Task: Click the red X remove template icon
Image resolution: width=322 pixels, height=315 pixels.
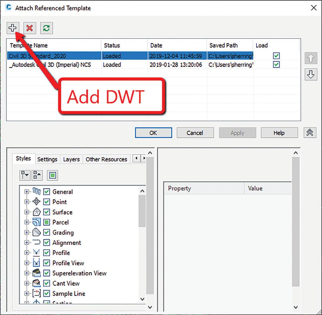Action: click(x=30, y=28)
